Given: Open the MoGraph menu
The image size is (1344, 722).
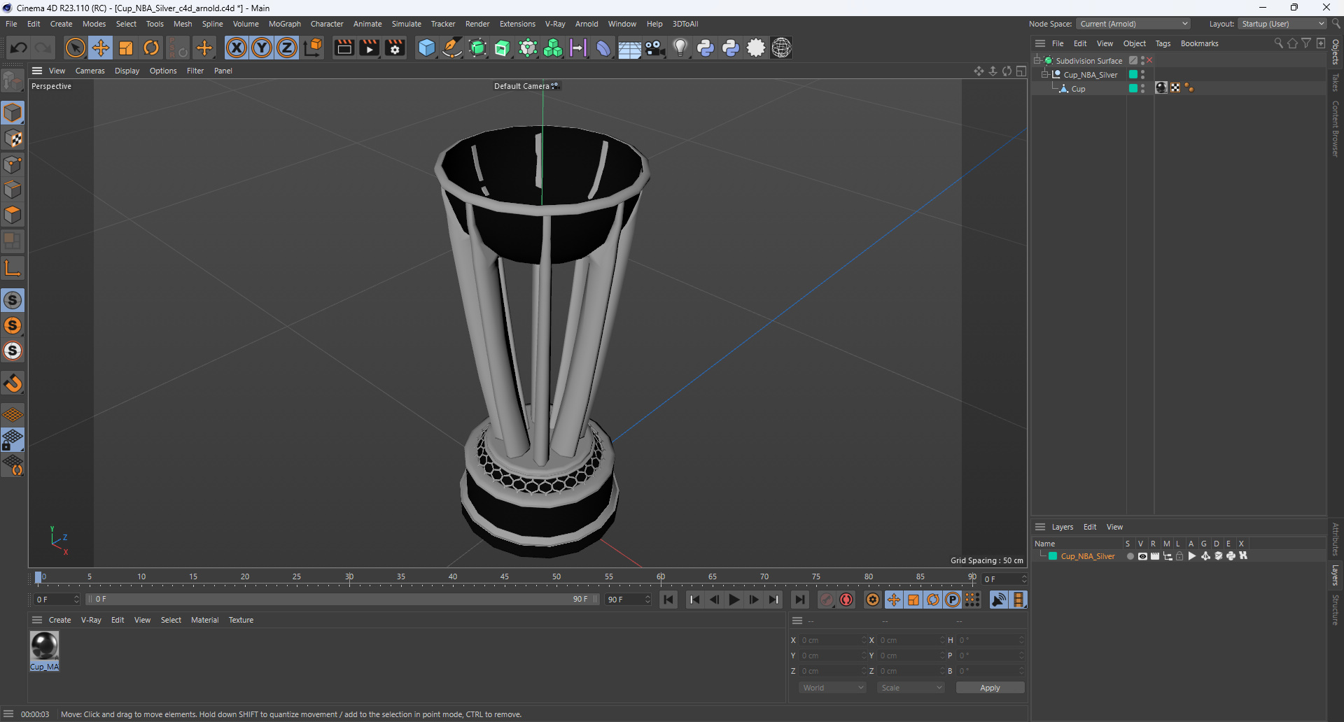Looking at the screenshot, I should (284, 24).
